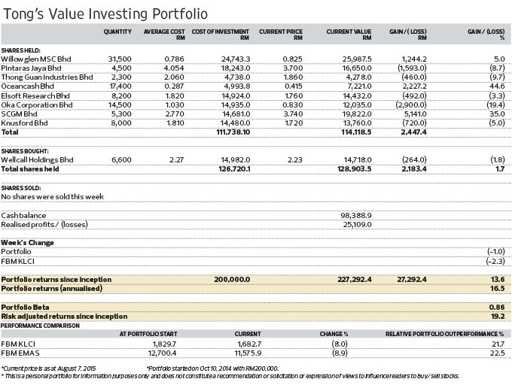512x385 pixels.
Task: Select Pintaras Jaya Bhd stock name
Action: (31, 68)
